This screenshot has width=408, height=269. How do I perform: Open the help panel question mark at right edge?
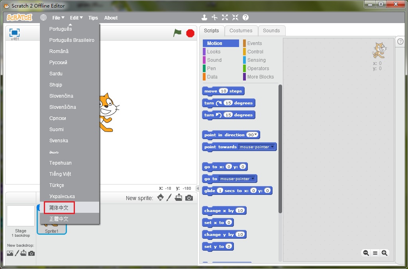pyautogui.click(x=401, y=41)
